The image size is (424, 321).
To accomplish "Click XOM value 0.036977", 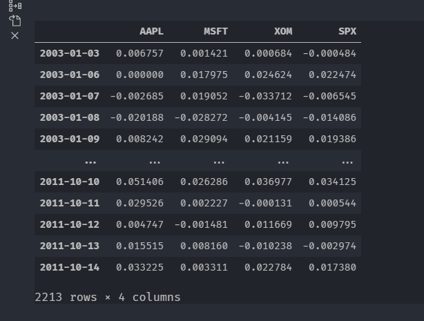I will tap(268, 182).
